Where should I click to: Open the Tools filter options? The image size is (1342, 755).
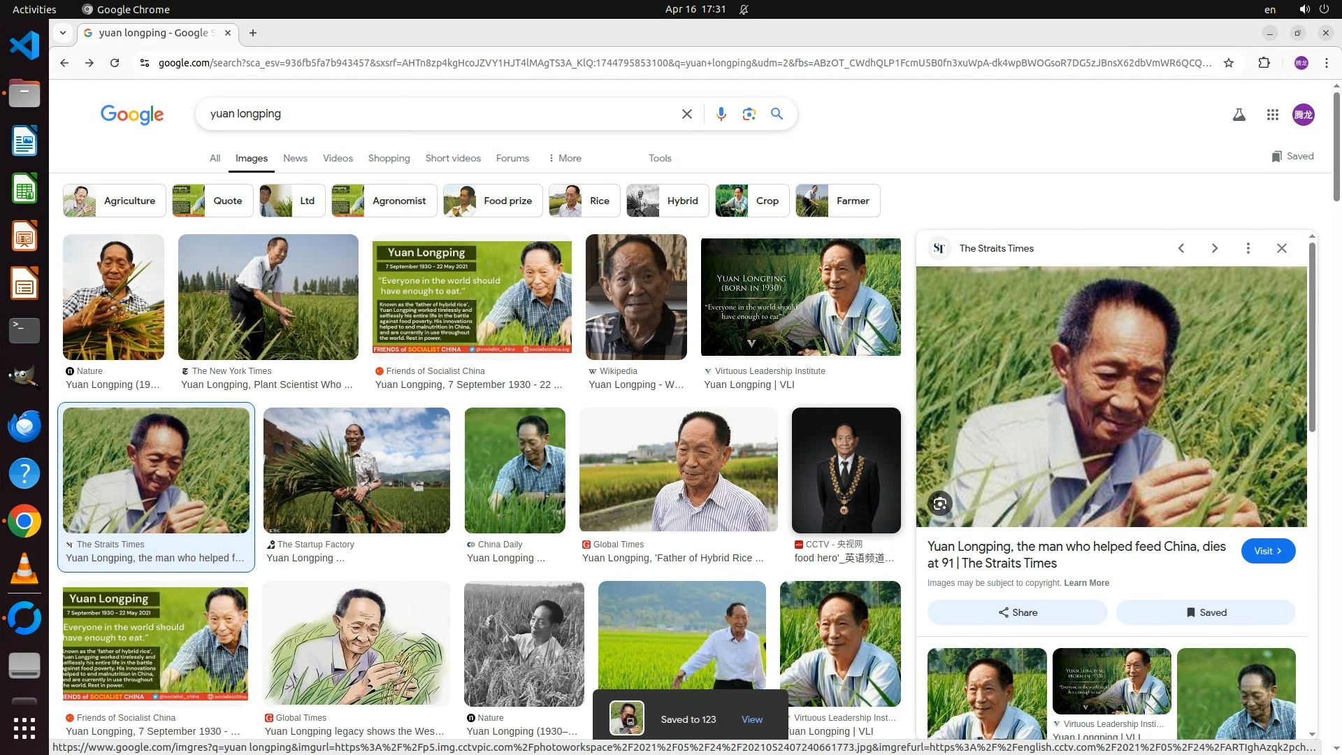659,158
